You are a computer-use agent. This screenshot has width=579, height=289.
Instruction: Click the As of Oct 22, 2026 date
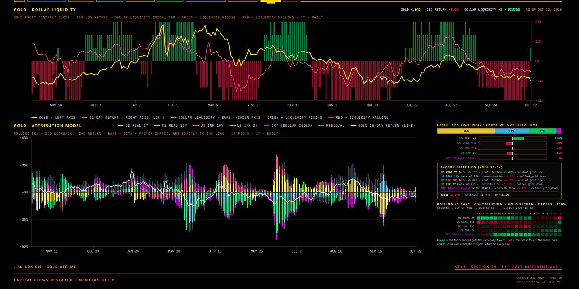click(x=543, y=9)
